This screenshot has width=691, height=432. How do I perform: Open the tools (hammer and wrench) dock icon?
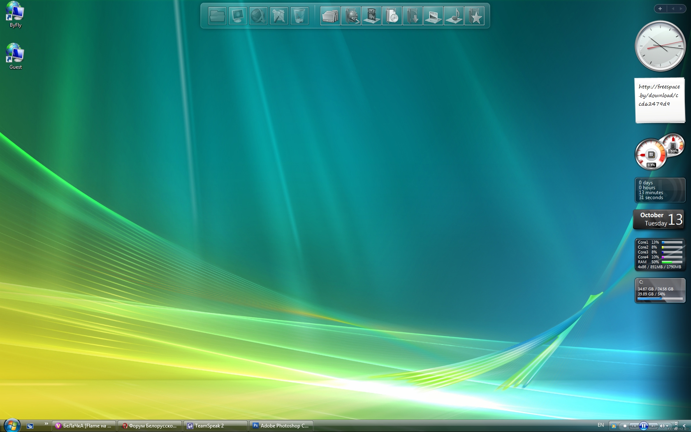point(279,16)
